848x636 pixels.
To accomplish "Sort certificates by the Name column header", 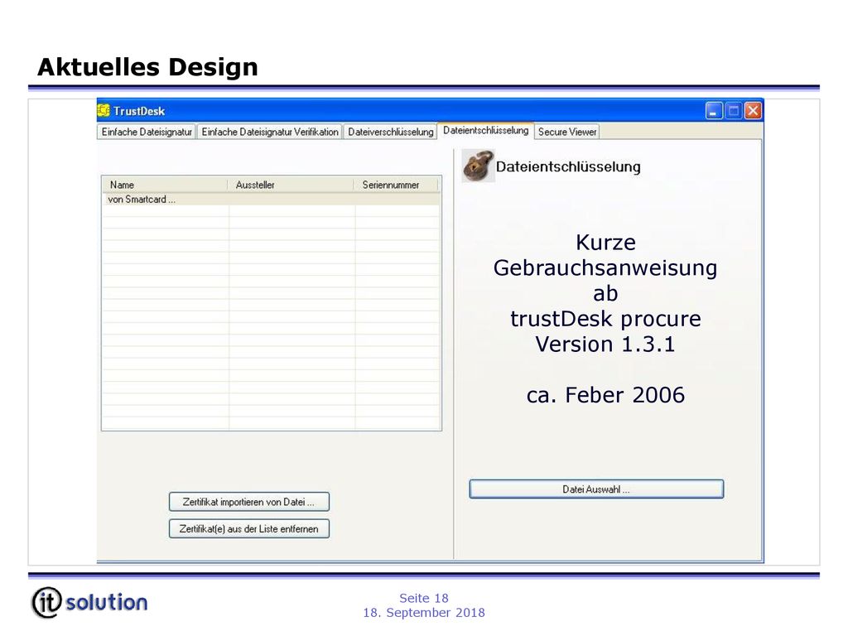I will [x=165, y=185].
